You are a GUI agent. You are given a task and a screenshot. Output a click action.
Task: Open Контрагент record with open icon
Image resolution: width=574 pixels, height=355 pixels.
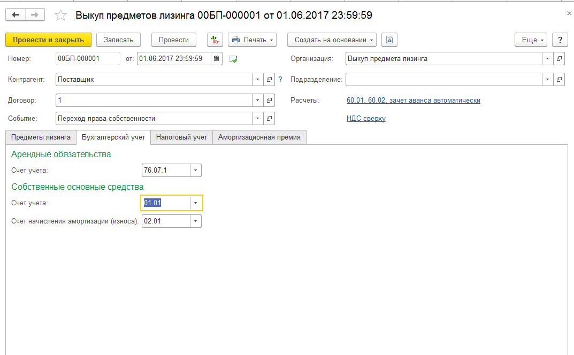click(270, 80)
